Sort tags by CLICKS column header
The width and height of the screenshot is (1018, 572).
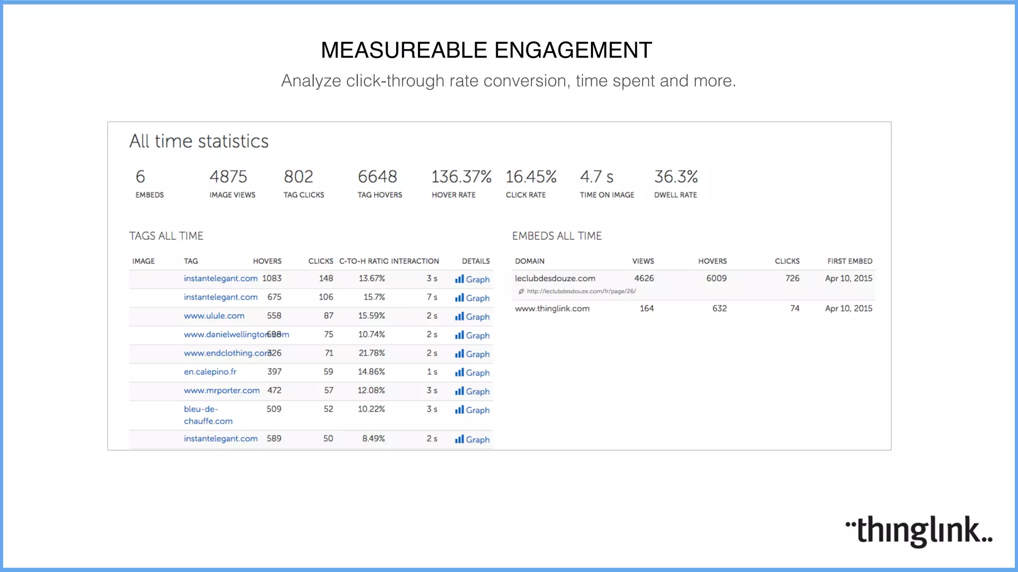tap(321, 261)
